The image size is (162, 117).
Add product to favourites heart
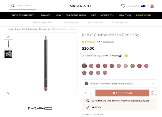(x=153, y=92)
